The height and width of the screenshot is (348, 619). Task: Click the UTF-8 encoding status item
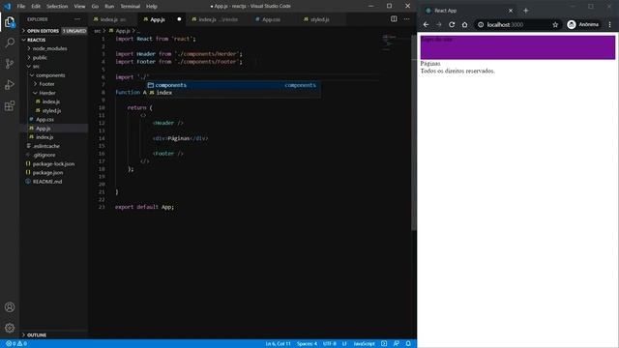[329, 344]
